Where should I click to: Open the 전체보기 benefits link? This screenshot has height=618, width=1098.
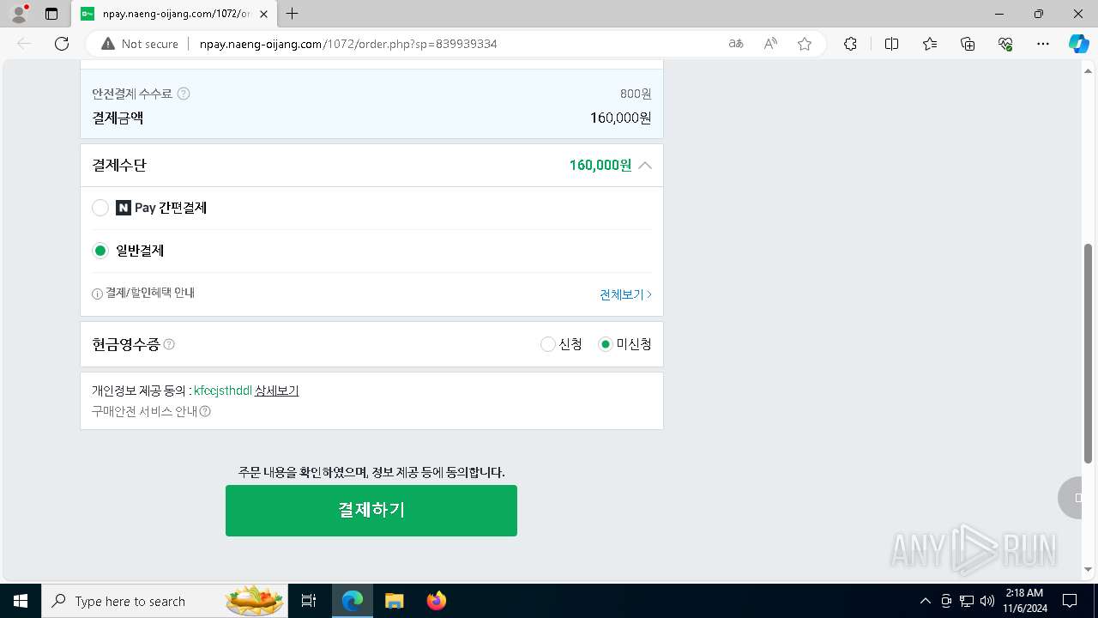tap(625, 294)
